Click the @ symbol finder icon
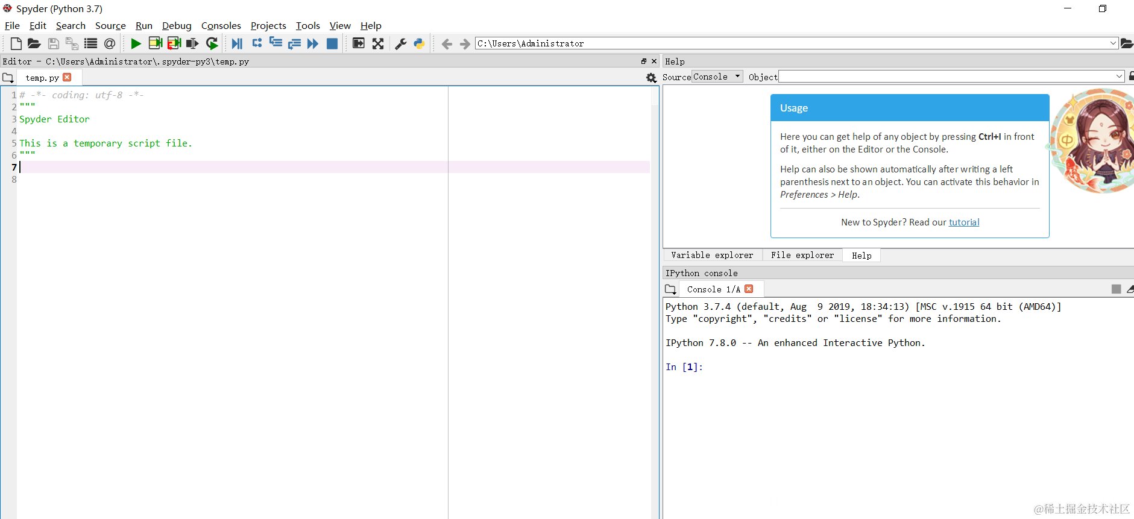This screenshot has height=519, width=1134. [110, 43]
